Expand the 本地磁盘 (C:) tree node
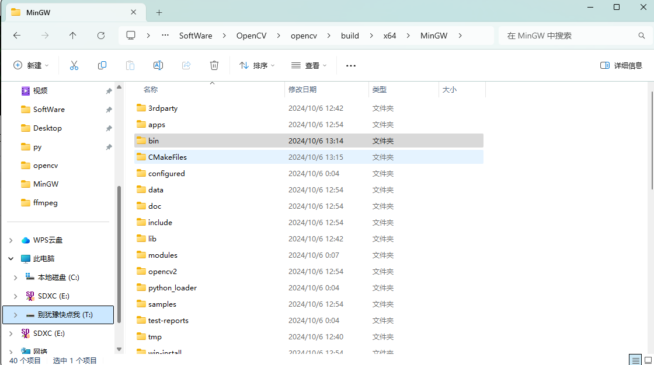654x365 pixels. click(16, 278)
